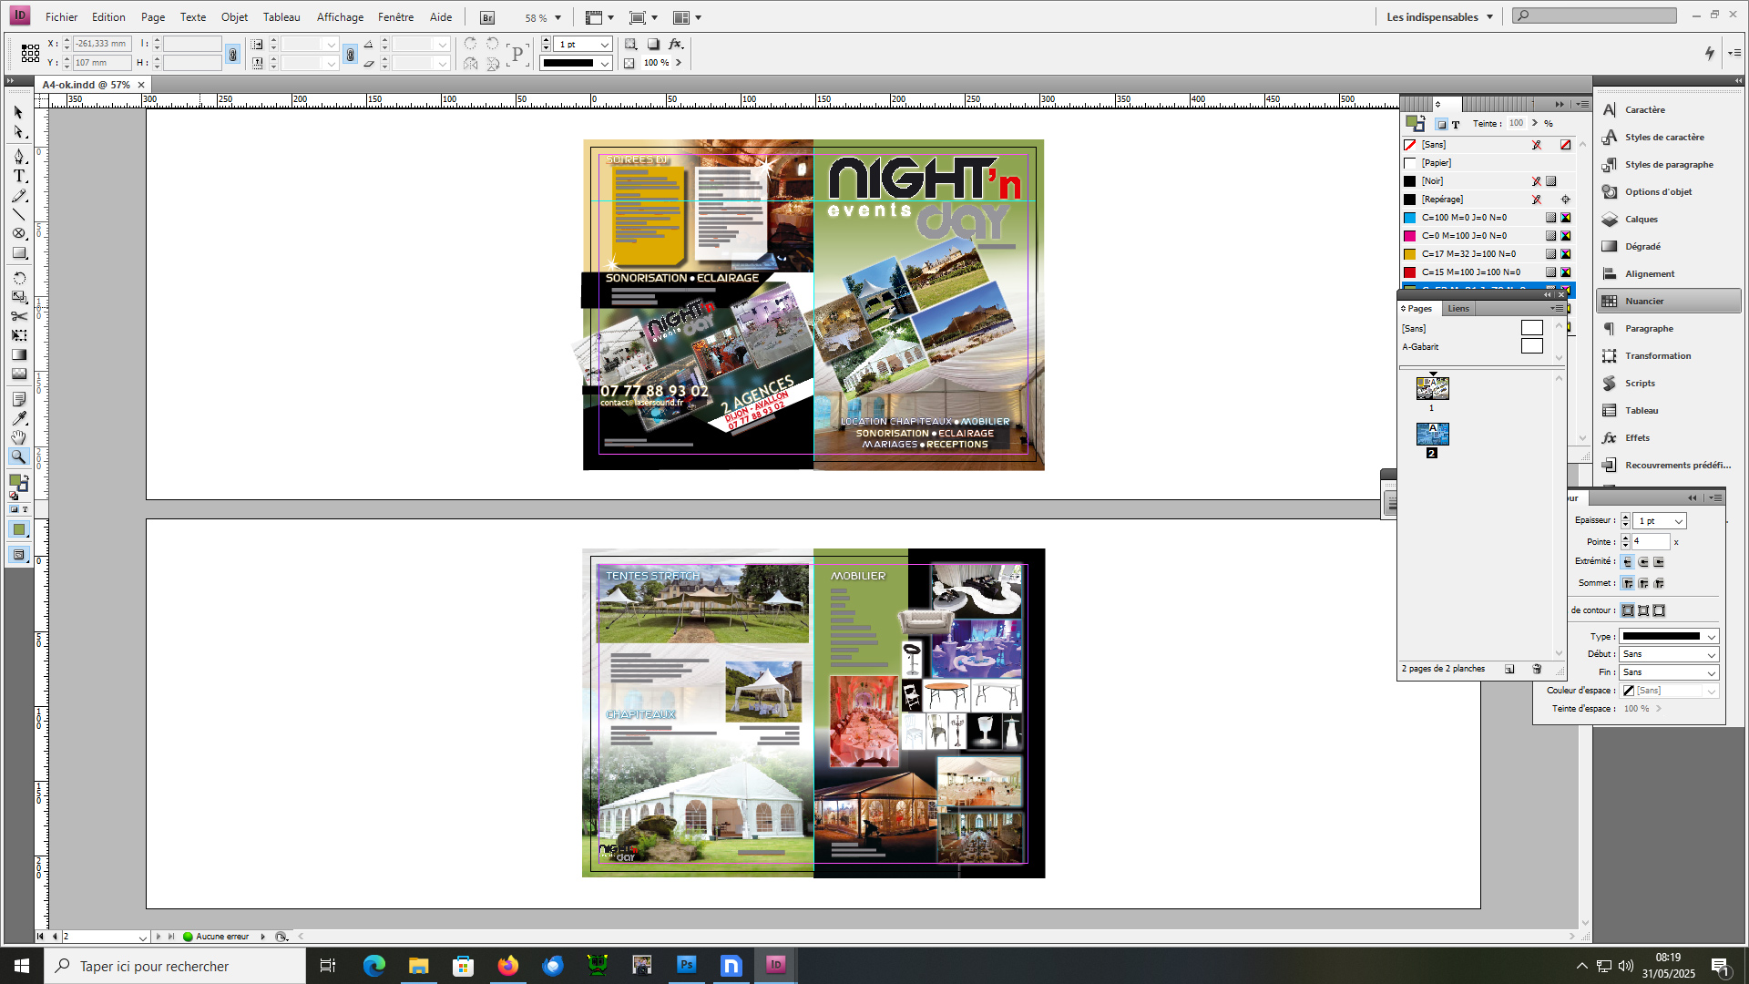The height and width of the screenshot is (984, 1749).
Task: Select the Note tool
Action: pyautogui.click(x=18, y=399)
